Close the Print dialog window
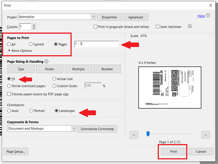Screen dimensions: 218x164 click(x=210, y=5)
